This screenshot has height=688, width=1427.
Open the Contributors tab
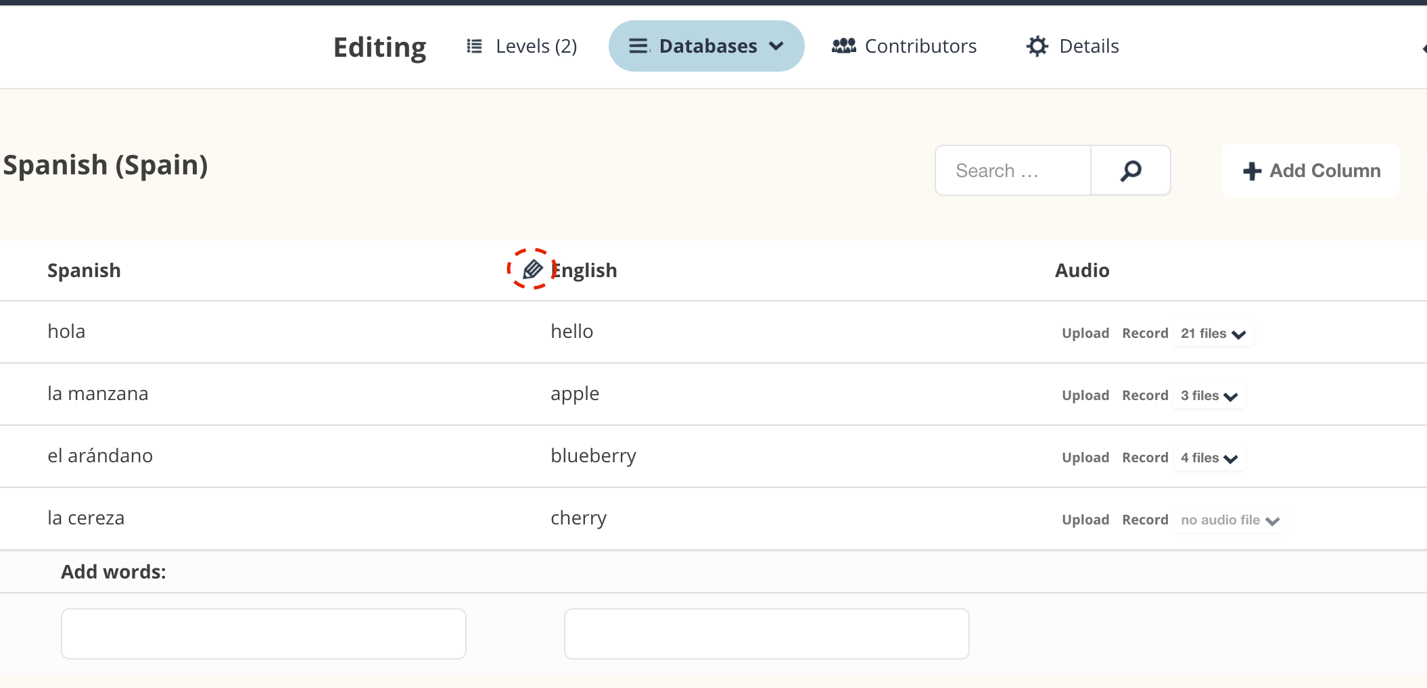click(920, 46)
